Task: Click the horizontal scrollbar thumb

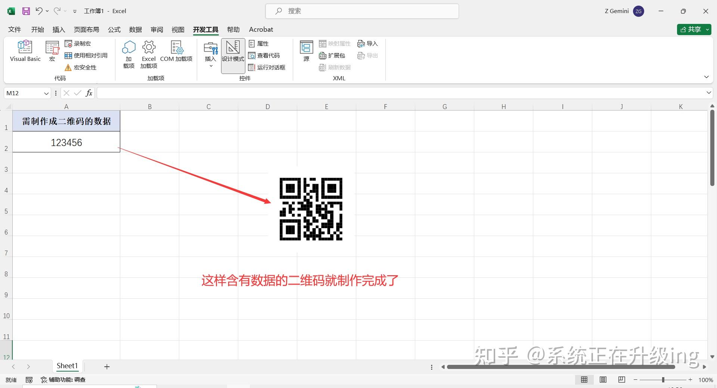Action: point(561,367)
